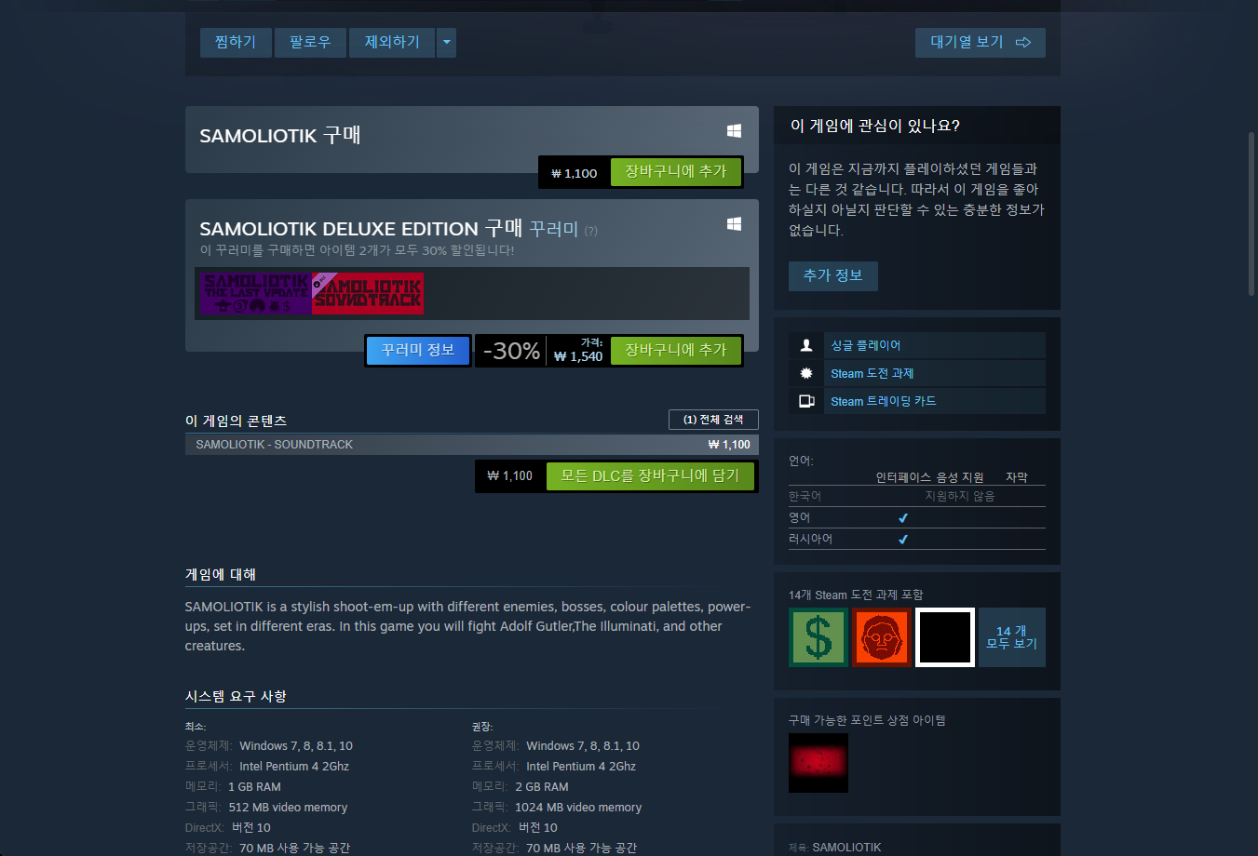The width and height of the screenshot is (1258, 856).
Task: Click 14 개 모두 보기 achievements link
Action: 1012,637
